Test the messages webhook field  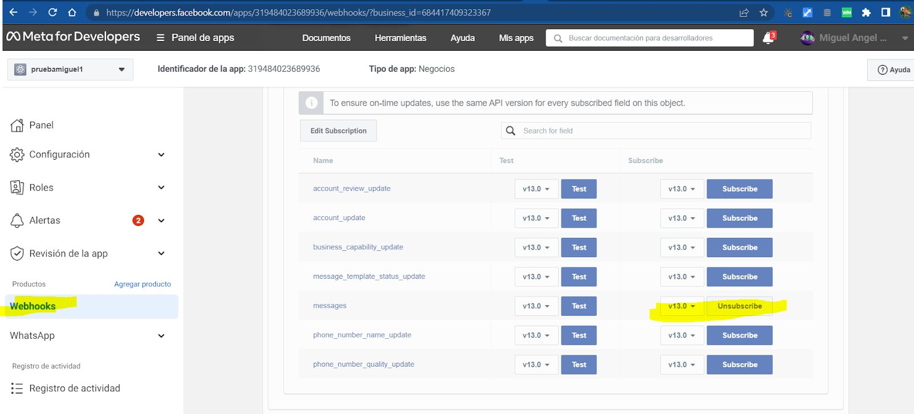[579, 306]
